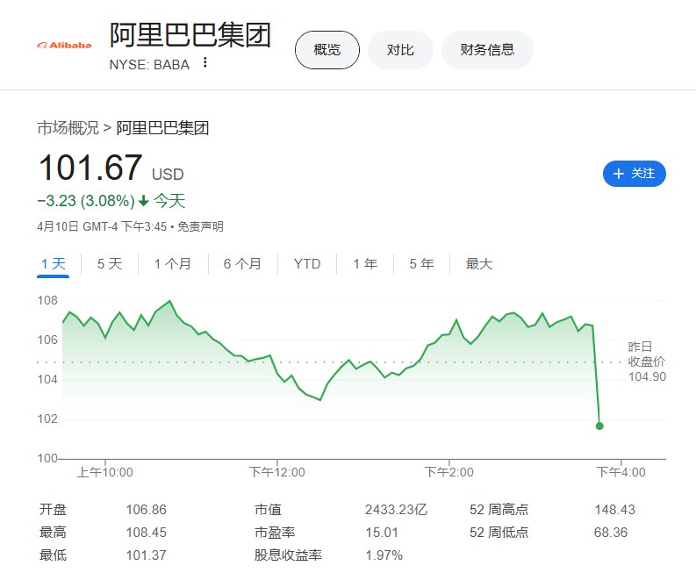Screen dimensions: 696x580
Task: Open the 免责声明 disclaimer link
Action: point(200,226)
